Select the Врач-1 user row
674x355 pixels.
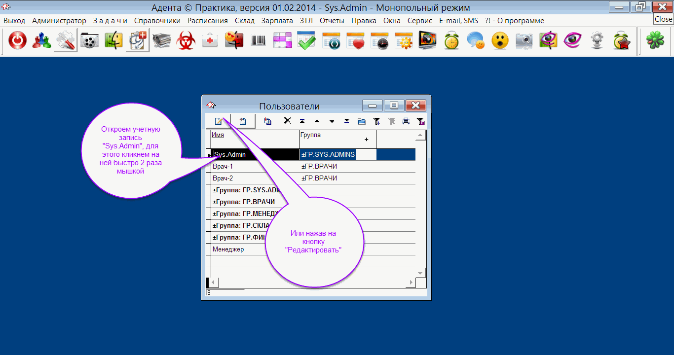254,167
